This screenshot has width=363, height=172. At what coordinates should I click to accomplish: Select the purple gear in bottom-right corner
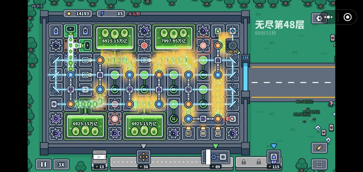point(233,134)
